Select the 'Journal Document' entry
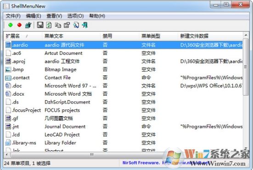253x170 pixels. pos(65,126)
